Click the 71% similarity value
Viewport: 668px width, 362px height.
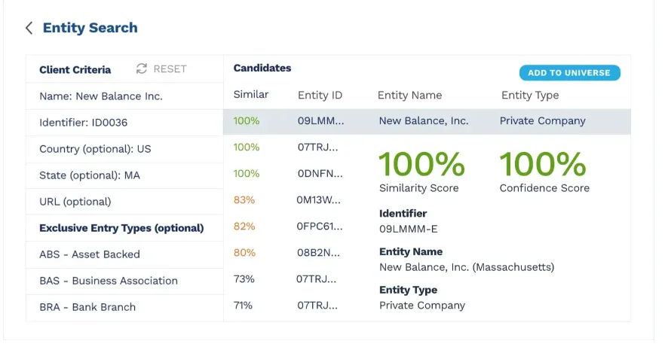(243, 306)
